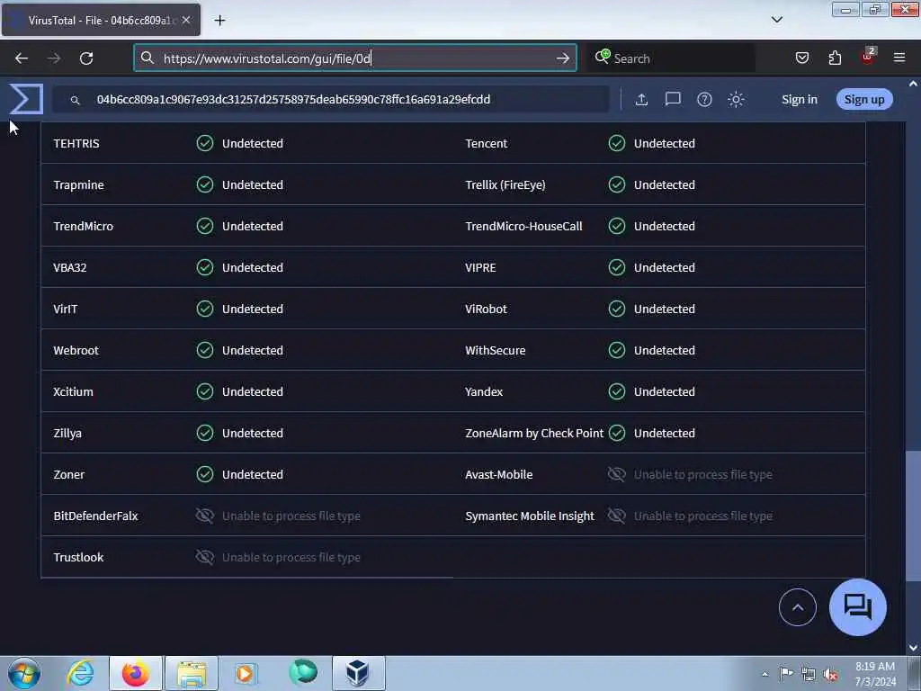The width and height of the screenshot is (921, 691).
Task: Click the Windows Start orb
Action: [24, 673]
